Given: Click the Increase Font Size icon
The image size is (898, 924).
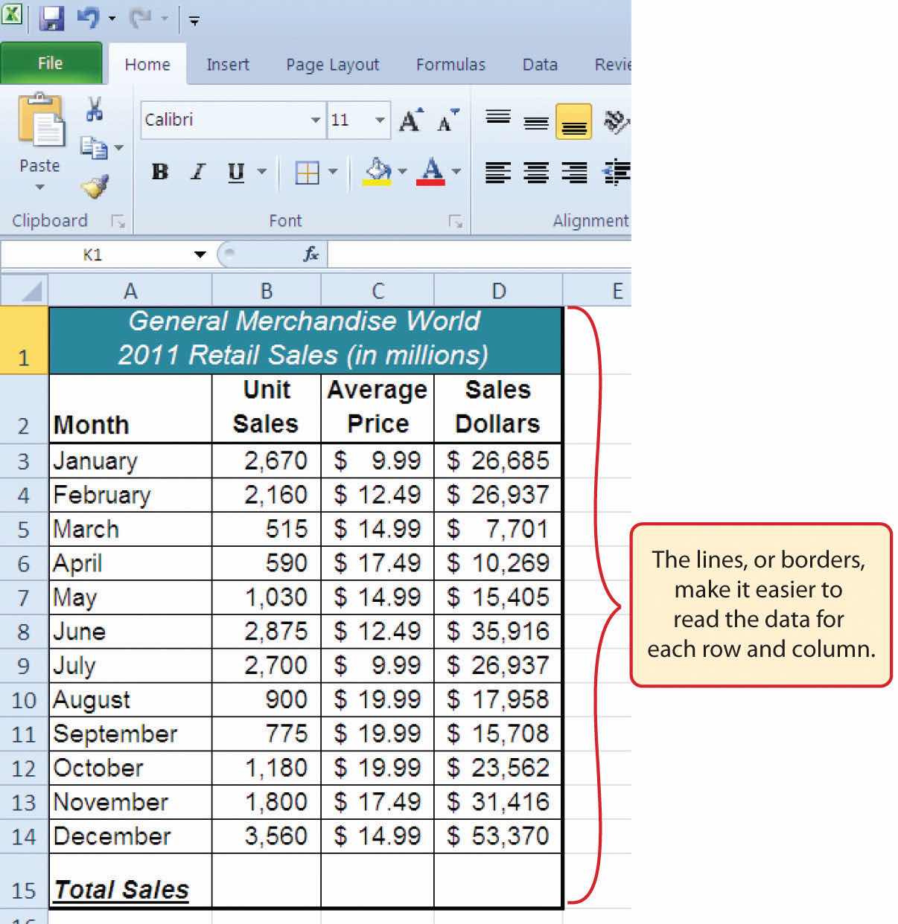Looking at the screenshot, I should (410, 120).
